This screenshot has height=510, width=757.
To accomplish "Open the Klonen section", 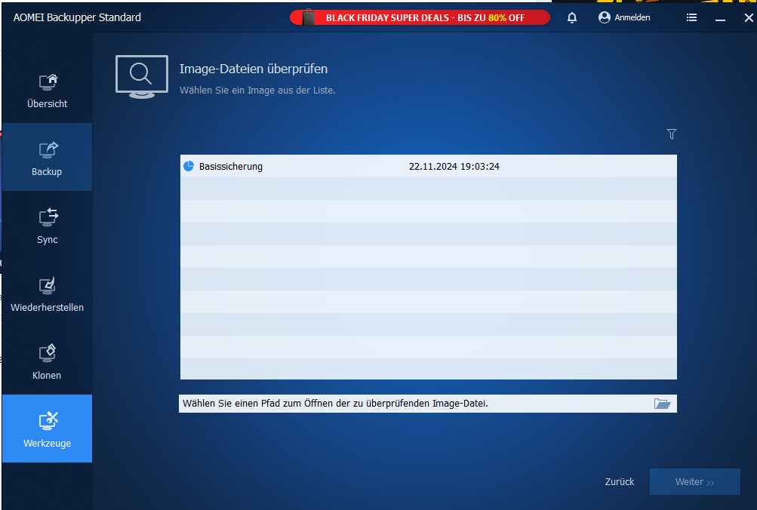I will [47, 361].
